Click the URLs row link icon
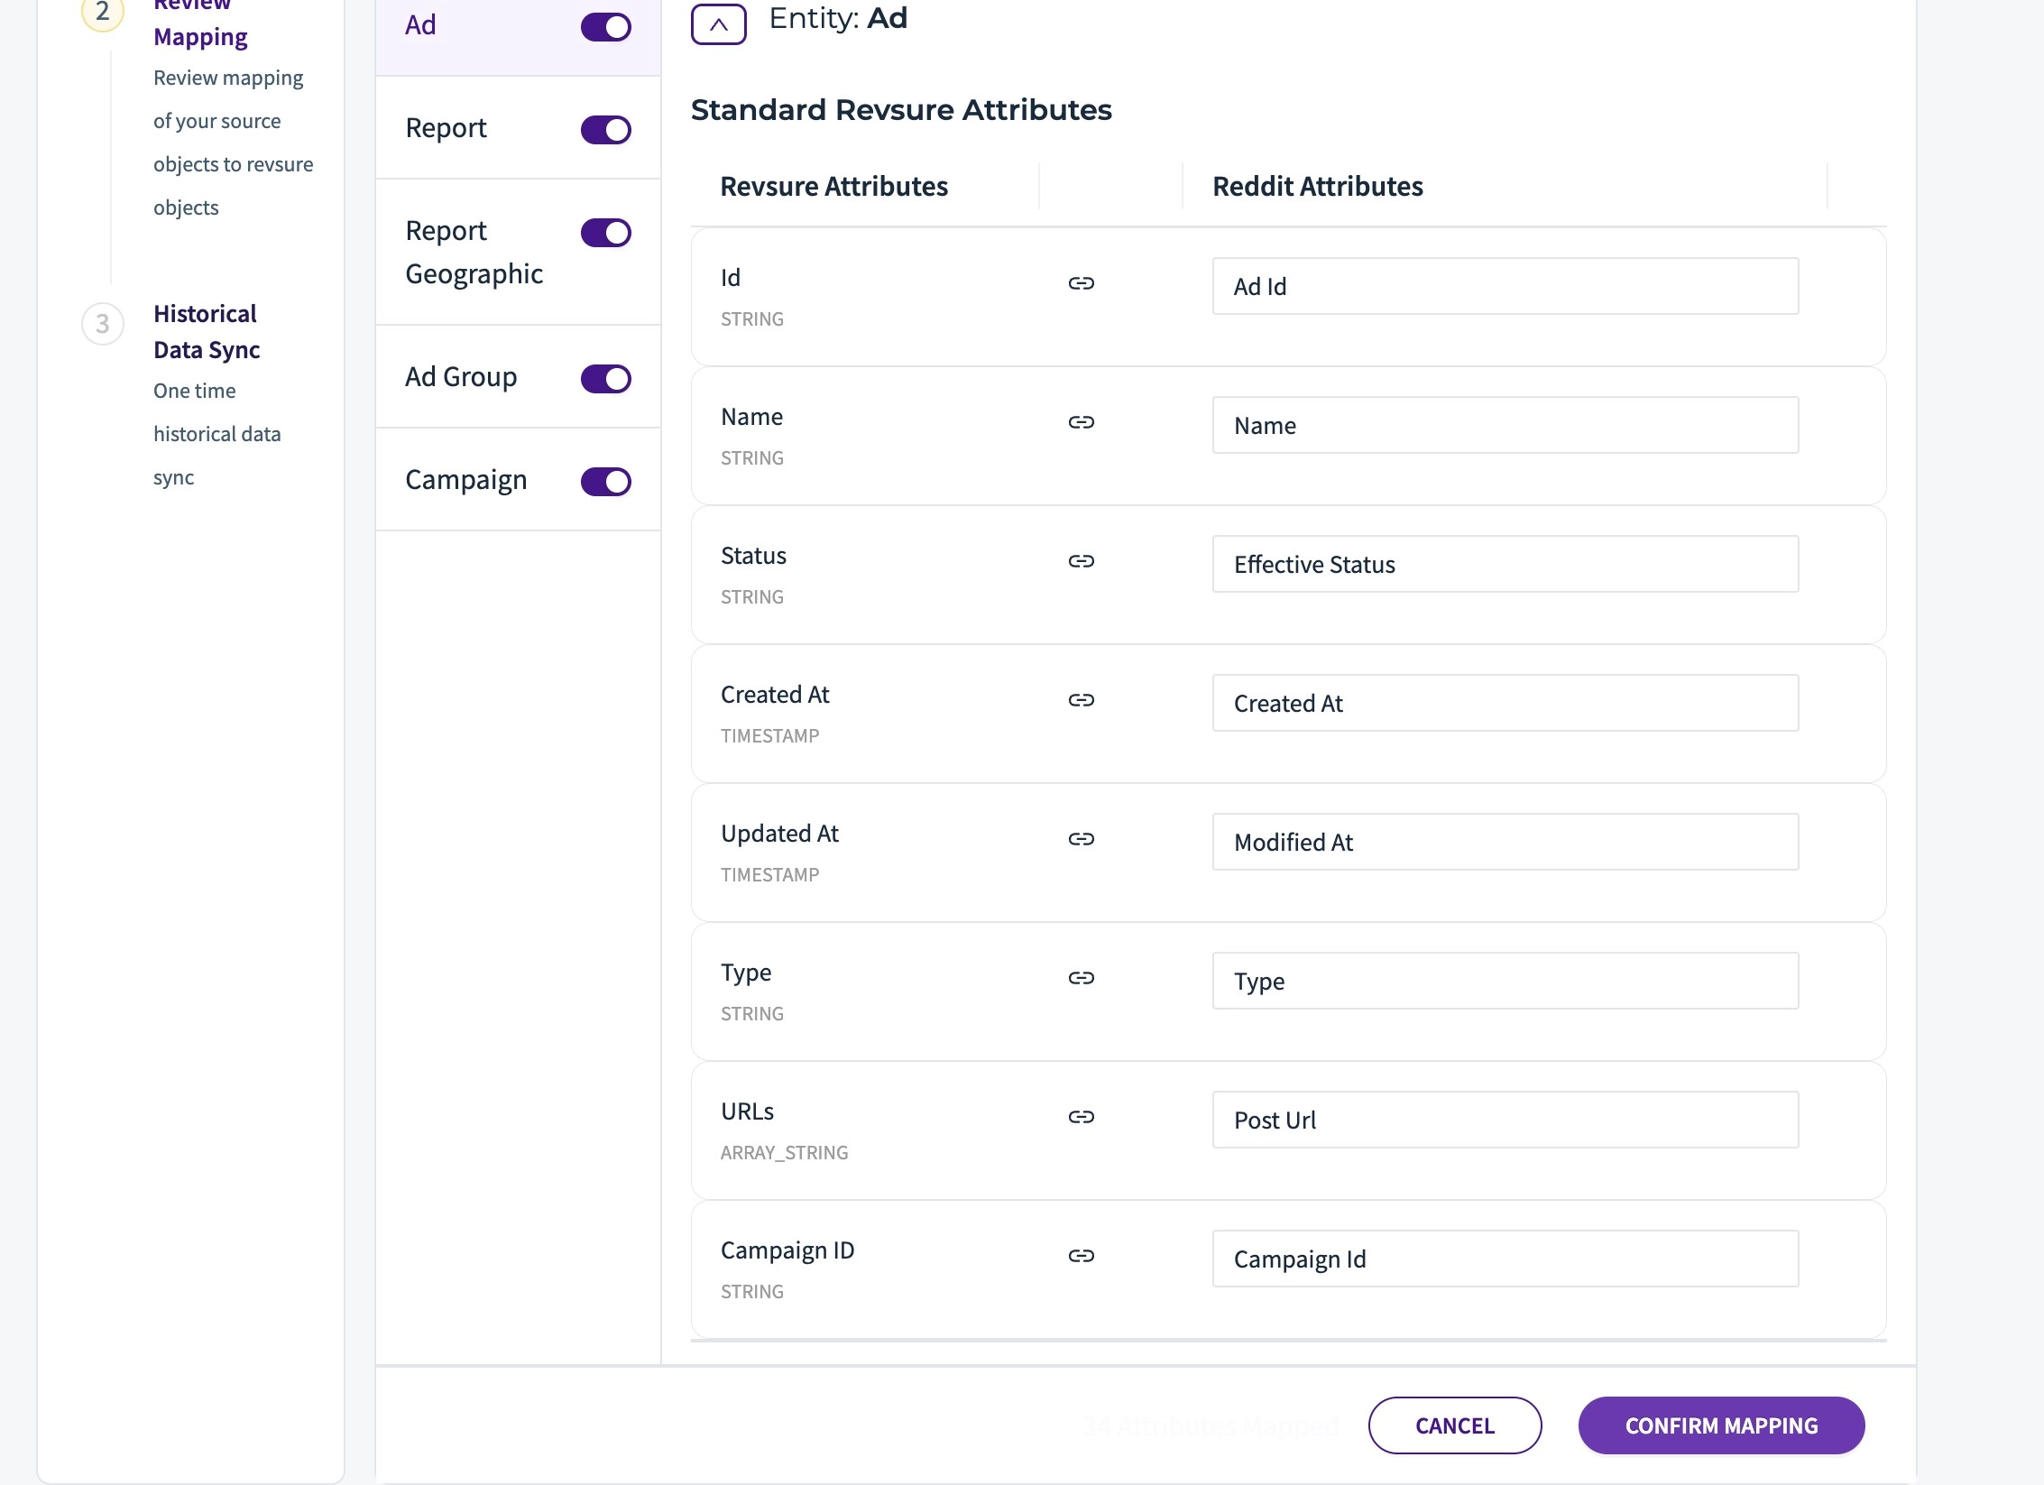This screenshot has height=1485, width=2044. (x=1081, y=1117)
